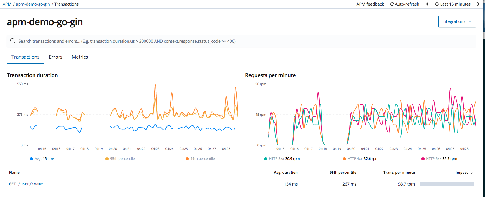Click the 04:23 tick on Transaction duration chart

(155, 149)
